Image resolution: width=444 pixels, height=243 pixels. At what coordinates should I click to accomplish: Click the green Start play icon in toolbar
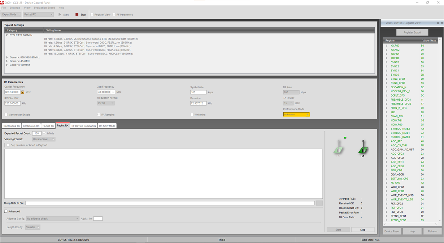coord(60,14)
